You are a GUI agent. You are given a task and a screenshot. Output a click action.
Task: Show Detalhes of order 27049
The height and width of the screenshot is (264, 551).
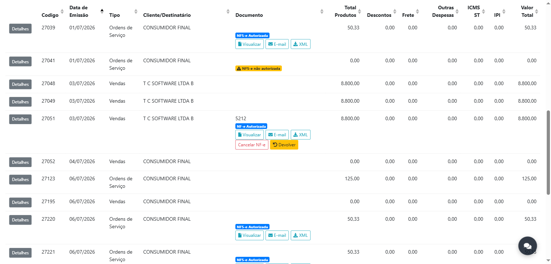[x=20, y=102]
